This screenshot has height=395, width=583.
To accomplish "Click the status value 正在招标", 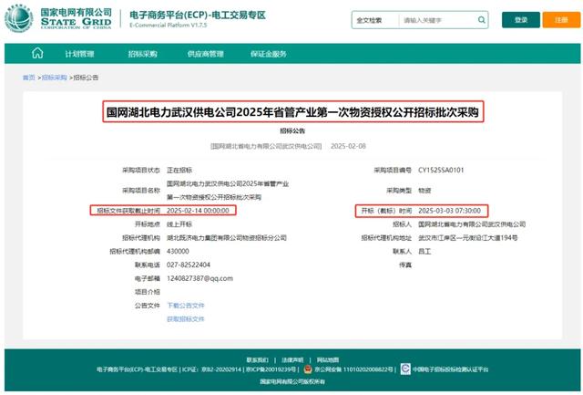I will (x=179, y=171).
